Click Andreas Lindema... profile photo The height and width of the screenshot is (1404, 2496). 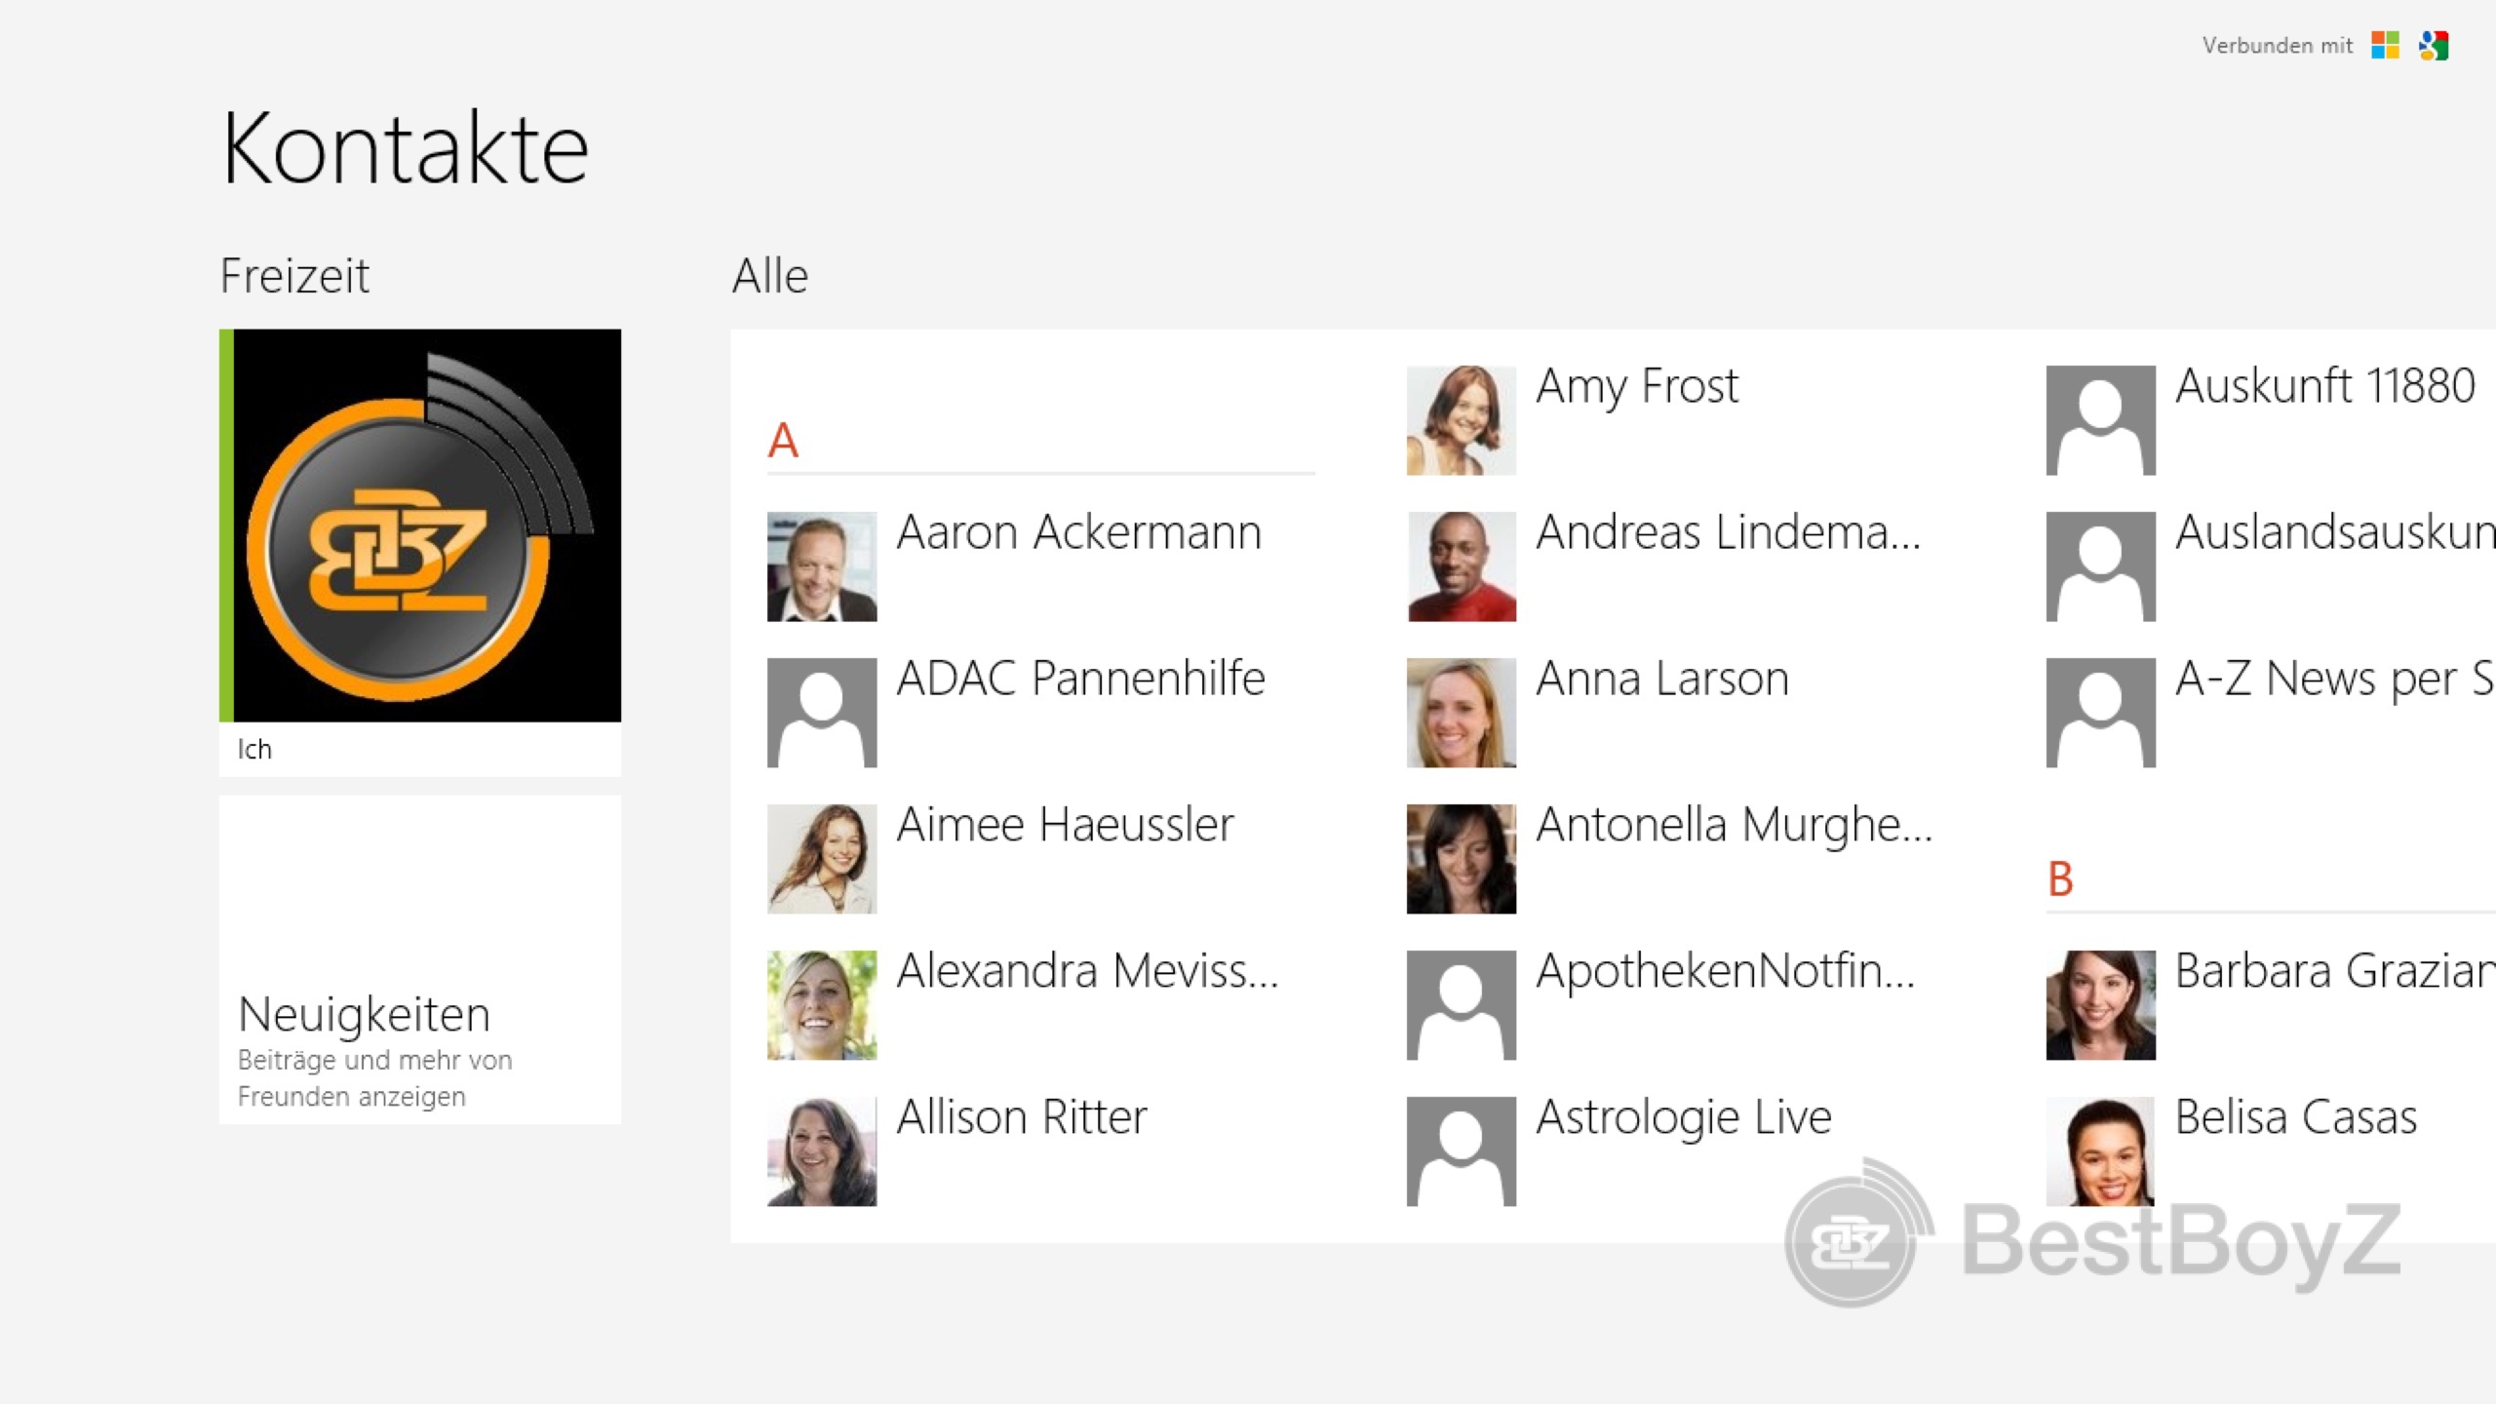click(x=1461, y=566)
